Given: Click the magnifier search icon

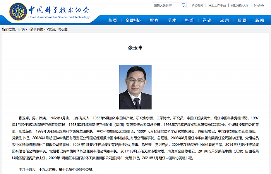Looking at the screenshot, I should (x=184, y=5).
